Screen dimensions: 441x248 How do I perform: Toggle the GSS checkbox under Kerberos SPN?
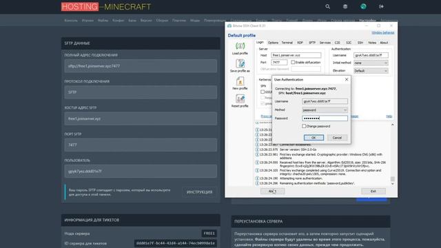(x=263, y=92)
